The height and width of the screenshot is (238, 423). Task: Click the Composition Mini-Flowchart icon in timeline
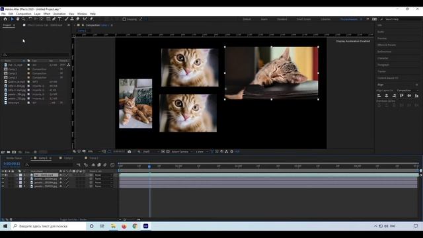(x=79, y=165)
